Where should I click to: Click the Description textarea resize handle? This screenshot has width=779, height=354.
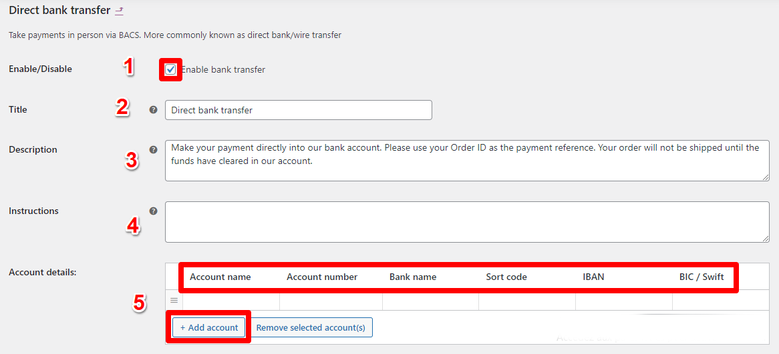pyautogui.click(x=766, y=177)
